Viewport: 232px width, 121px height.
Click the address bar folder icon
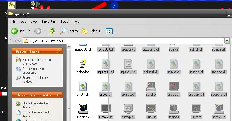point(26,41)
